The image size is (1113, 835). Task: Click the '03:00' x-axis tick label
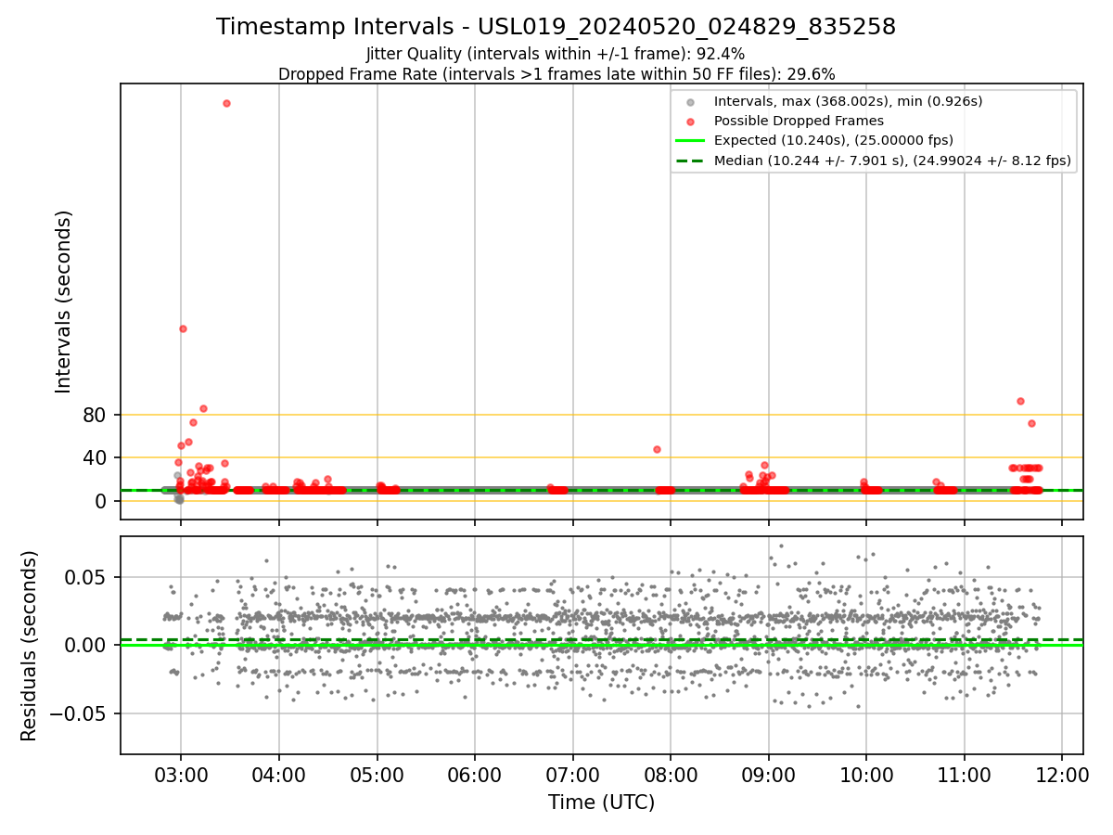181,775
